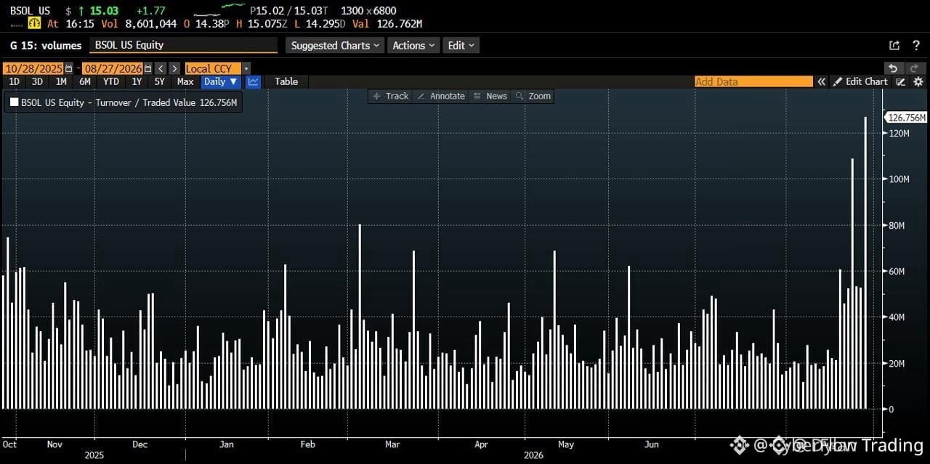The height and width of the screenshot is (464, 930).
Task: Click the G 15: volumes title
Action: tap(46, 45)
